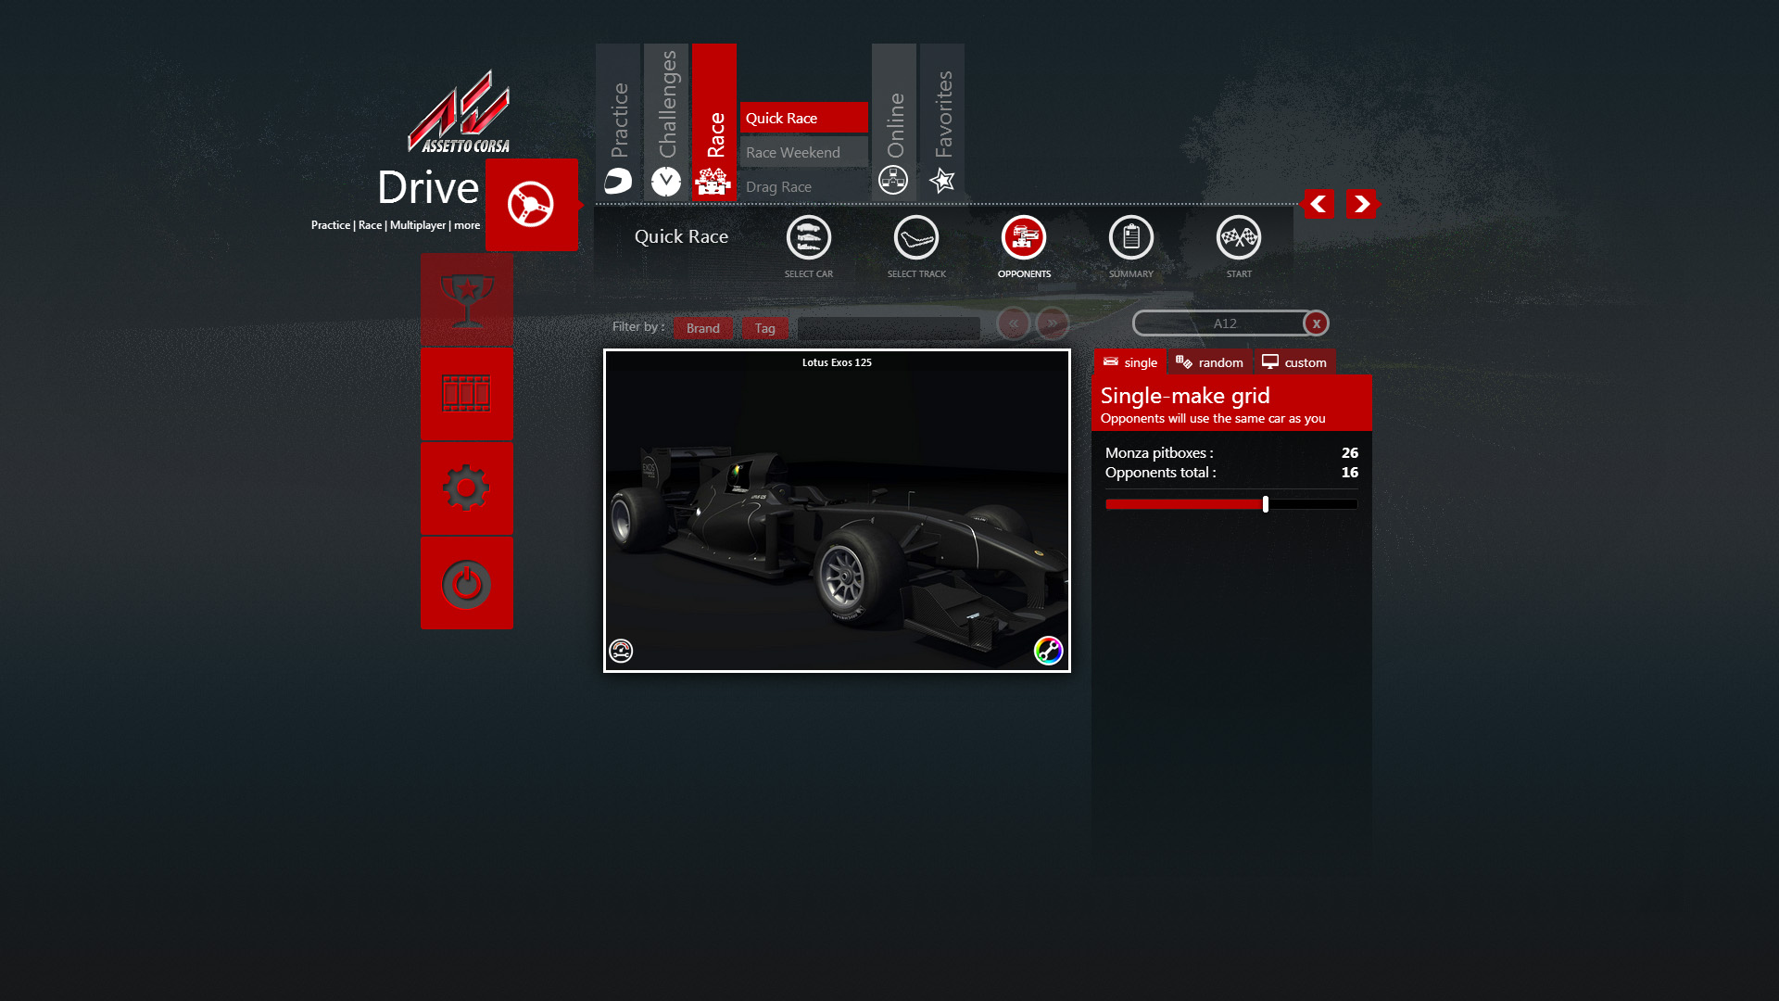Click the opponents total slider handle
The height and width of the screenshot is (1001, 1779).
pos(1265,504)
